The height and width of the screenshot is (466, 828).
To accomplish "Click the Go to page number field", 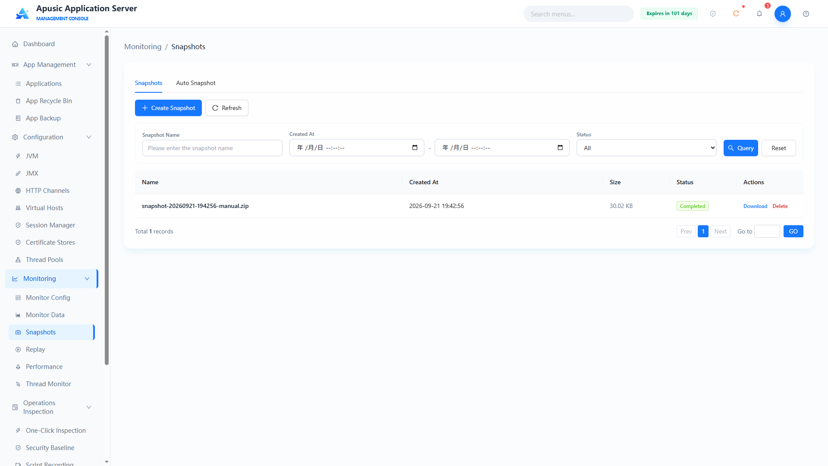I will tap(767, 231).
